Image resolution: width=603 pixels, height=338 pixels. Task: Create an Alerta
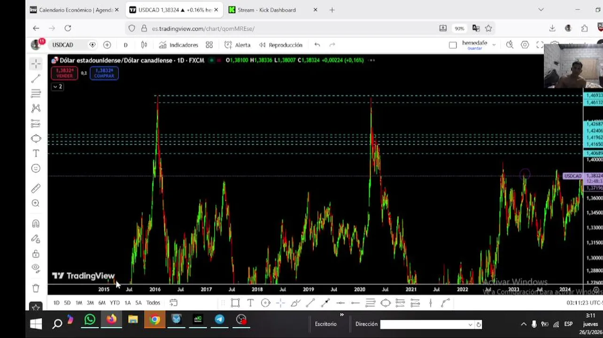click(x=238, y=45)
